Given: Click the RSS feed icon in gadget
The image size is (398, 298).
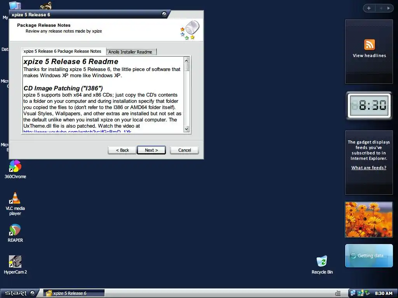Looking at the screenshot, I should (x=369, y=45).
